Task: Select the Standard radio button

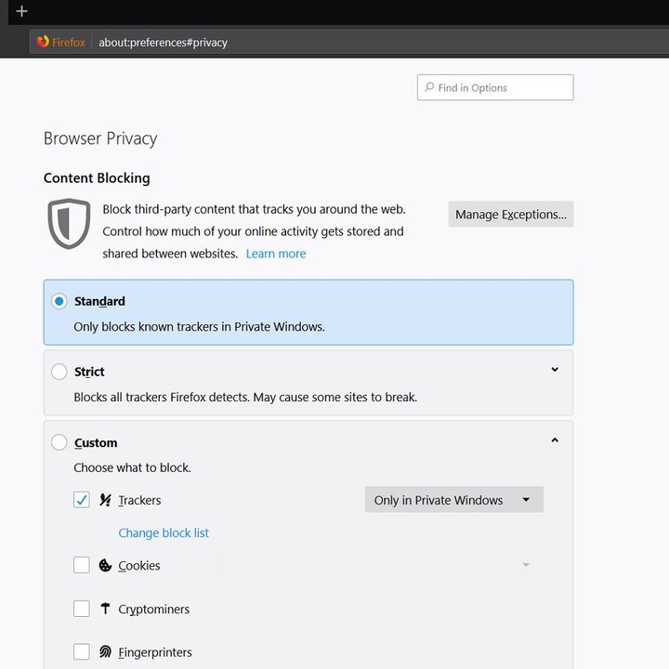Action: click(x=59, y=301)
